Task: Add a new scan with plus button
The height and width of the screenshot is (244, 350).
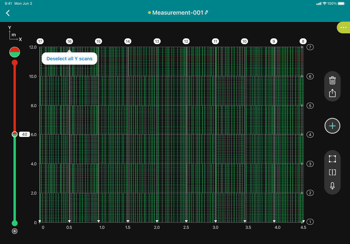Action: 332,126
